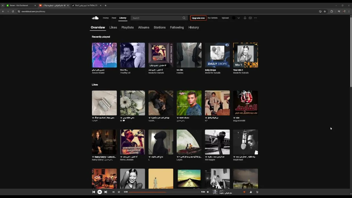Switch to the Stations tab

point(159,27)
